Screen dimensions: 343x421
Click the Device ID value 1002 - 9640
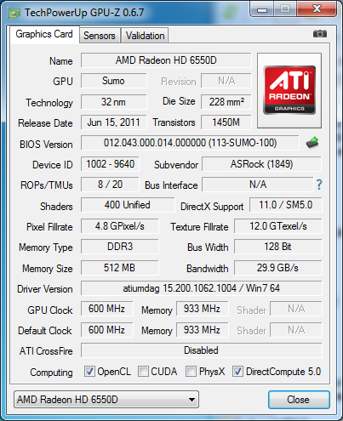click(x=110, y=164)
